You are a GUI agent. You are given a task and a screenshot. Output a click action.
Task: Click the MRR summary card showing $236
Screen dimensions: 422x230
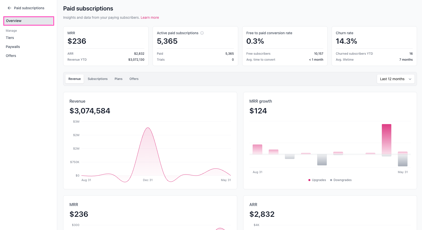[106, 46]
